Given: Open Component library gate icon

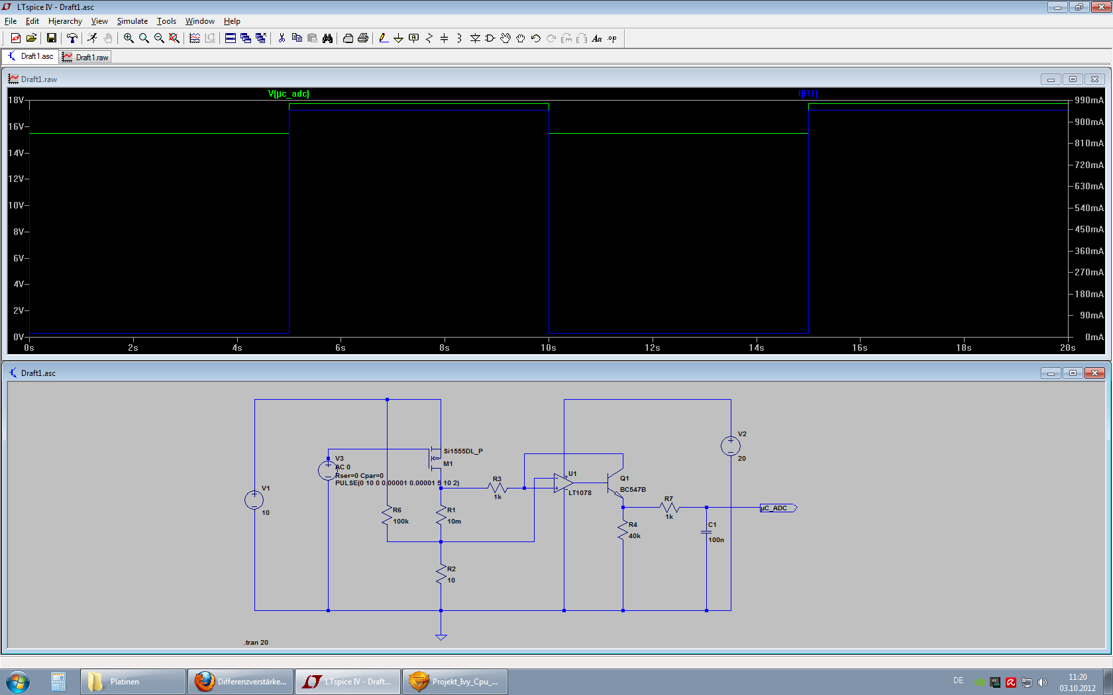Looking at the screenshot, I should tap(490, 38).
